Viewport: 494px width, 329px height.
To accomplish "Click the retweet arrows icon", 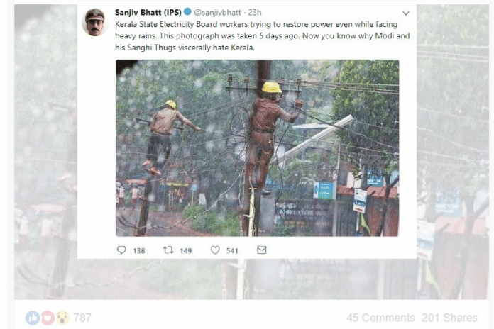I will (168, 250).
